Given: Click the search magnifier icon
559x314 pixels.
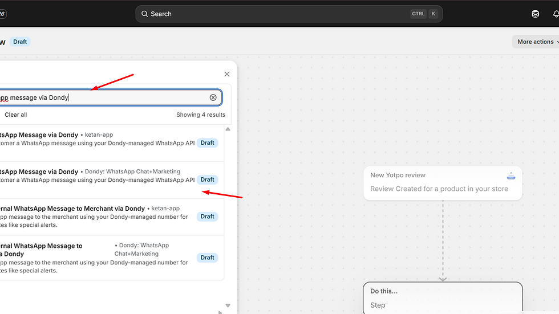Looking at the screenshot, I should point(144,14).
